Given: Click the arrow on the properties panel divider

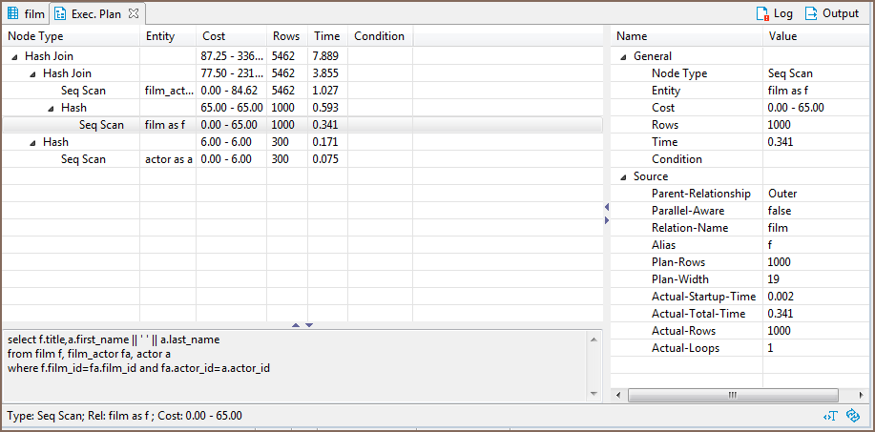Looking at the screenshot, I should [606, 206].
